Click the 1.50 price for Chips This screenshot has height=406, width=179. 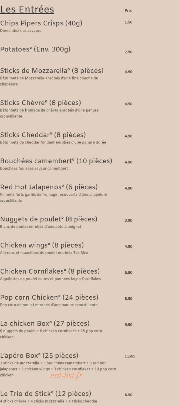click(129, 22)
